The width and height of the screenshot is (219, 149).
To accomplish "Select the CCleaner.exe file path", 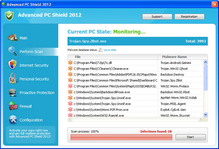I will [101, 69].
